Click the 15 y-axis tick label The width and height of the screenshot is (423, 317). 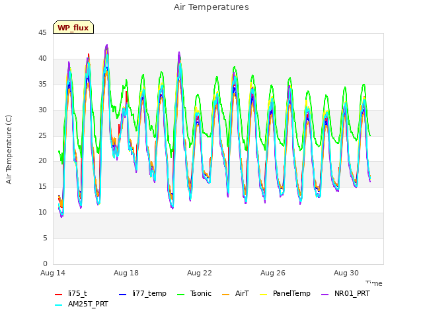[x=42, y=187]
